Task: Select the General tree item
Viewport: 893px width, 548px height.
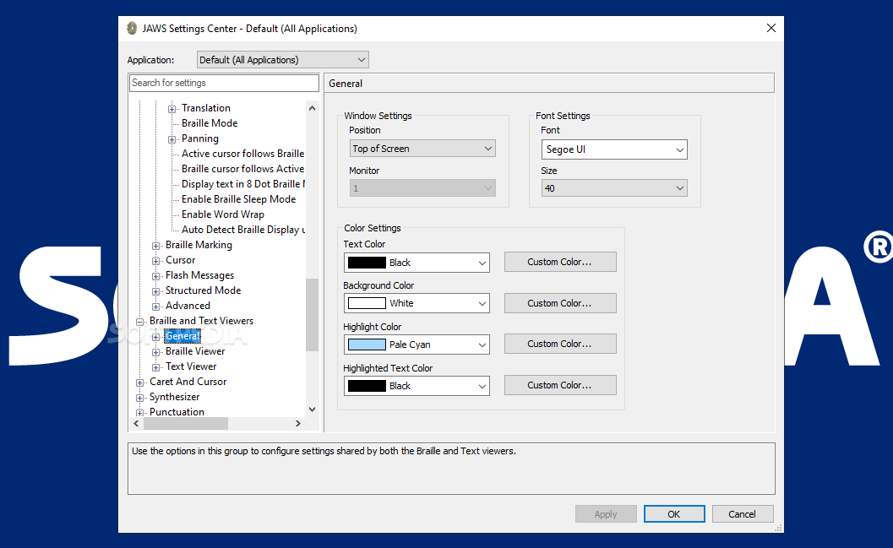Action: click(x=182, y=336)
